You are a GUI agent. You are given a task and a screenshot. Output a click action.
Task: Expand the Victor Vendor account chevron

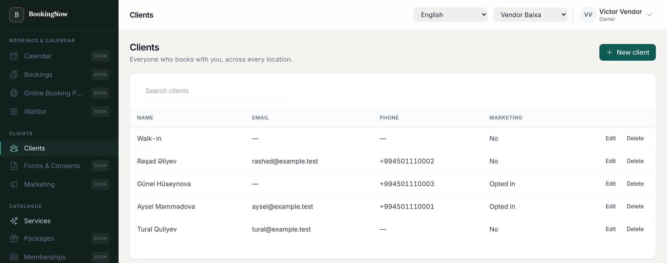(x=649, y=15)
